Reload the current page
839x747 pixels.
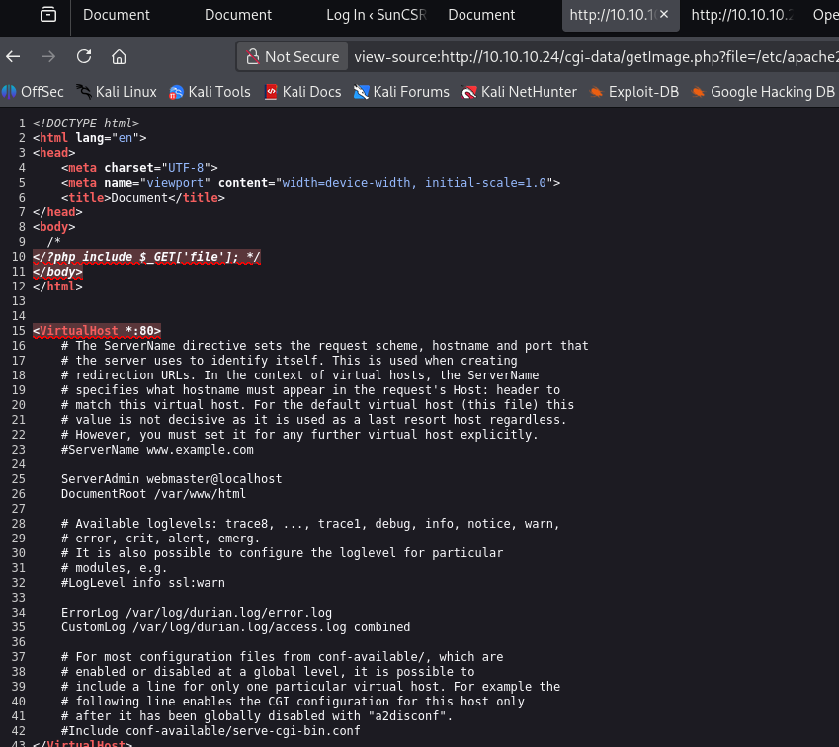pos(84,56)
